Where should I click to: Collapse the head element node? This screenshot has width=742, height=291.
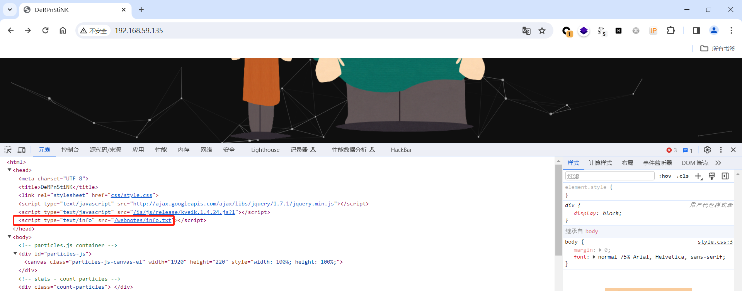click(x=10, y=170)
